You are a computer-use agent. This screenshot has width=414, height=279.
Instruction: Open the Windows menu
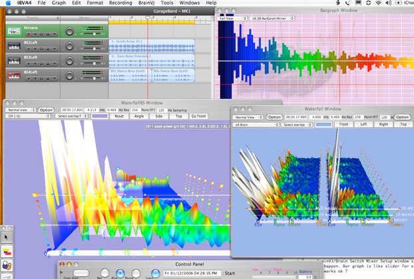(x=189, y=3)
